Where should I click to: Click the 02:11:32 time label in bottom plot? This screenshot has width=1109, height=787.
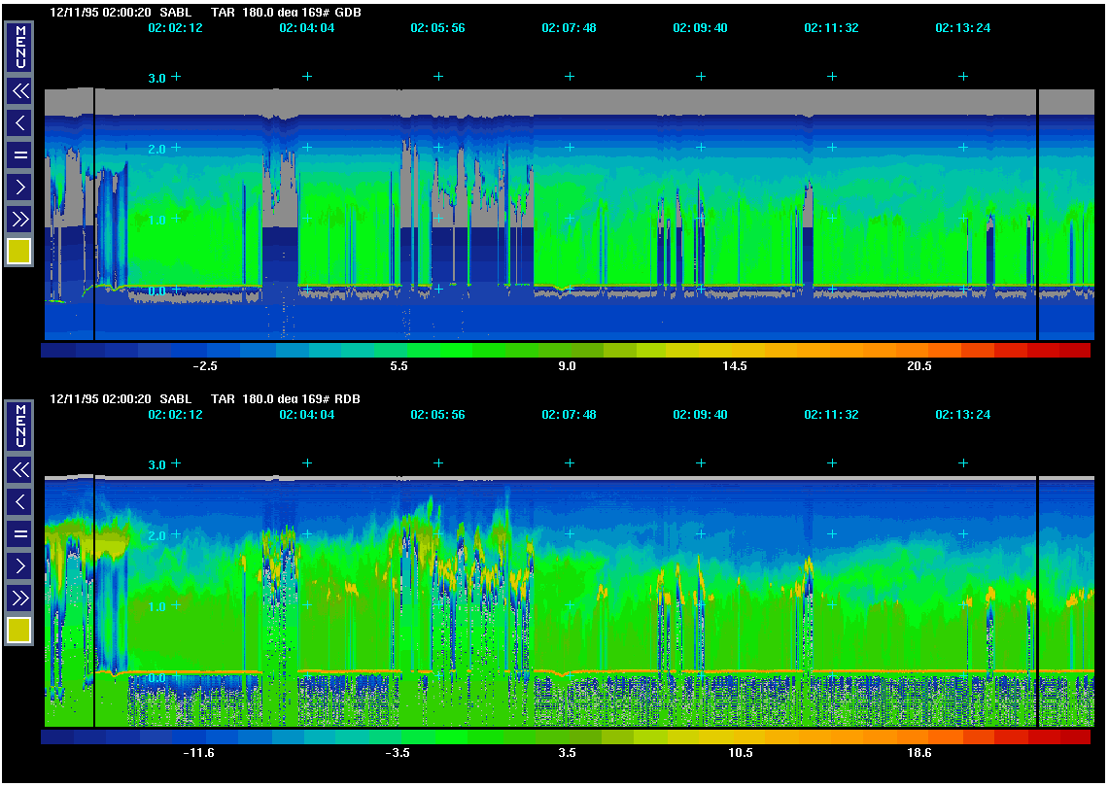(x=831, y=415)
